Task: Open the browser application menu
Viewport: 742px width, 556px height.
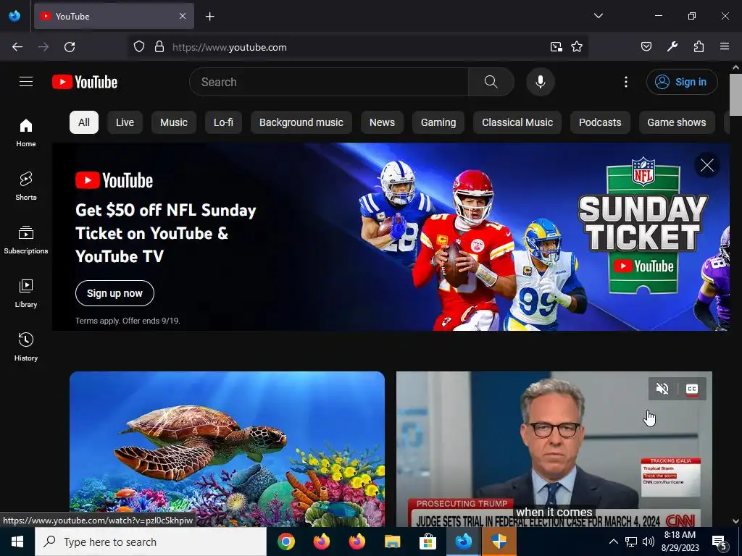Action: click(x=725, y=47)
